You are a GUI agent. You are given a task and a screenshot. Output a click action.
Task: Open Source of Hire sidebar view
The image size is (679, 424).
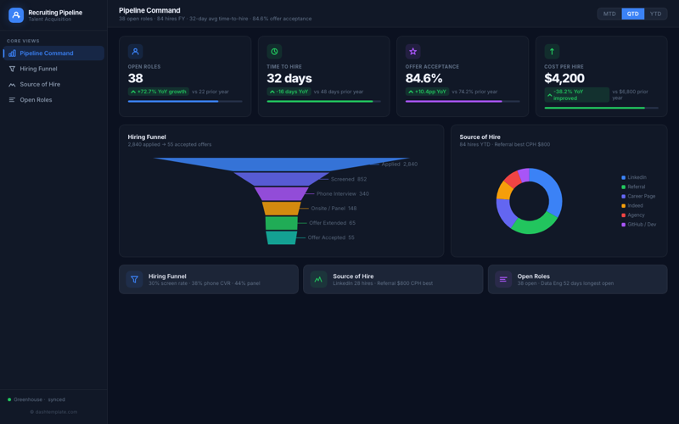(x=54, y=85)
